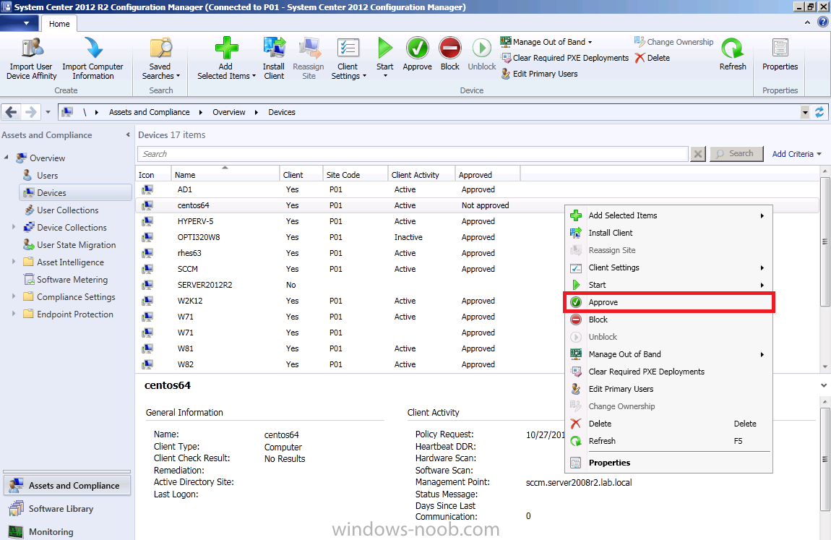
Task: Click the ribbon Block icon
Action: pos(450,48)
